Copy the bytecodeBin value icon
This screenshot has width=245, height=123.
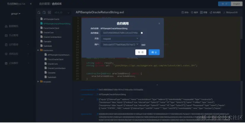(97, 114)
